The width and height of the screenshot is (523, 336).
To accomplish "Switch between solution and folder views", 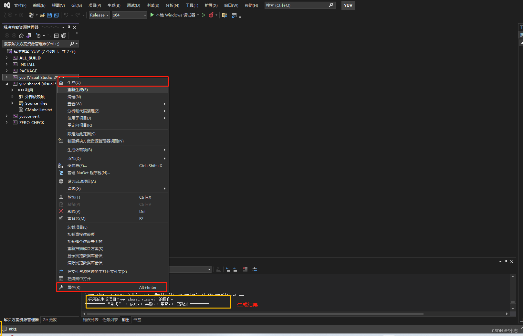I will point(28,36).
